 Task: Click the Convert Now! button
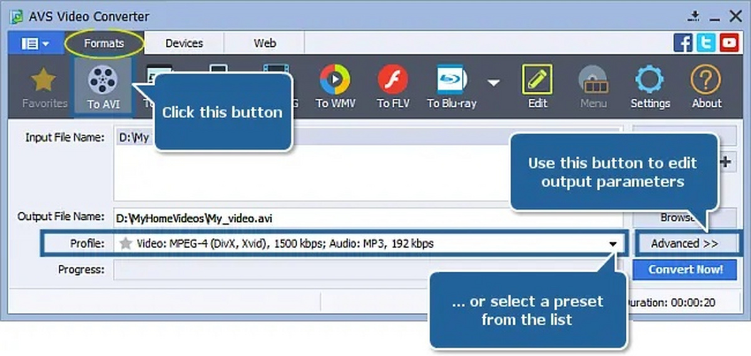(x=685, y=270)
